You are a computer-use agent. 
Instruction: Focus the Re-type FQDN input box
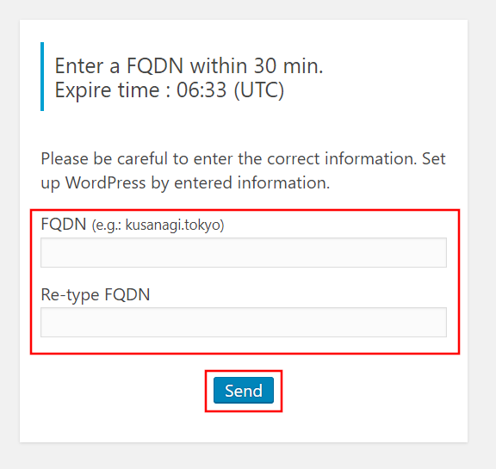[x=244, y=322]
